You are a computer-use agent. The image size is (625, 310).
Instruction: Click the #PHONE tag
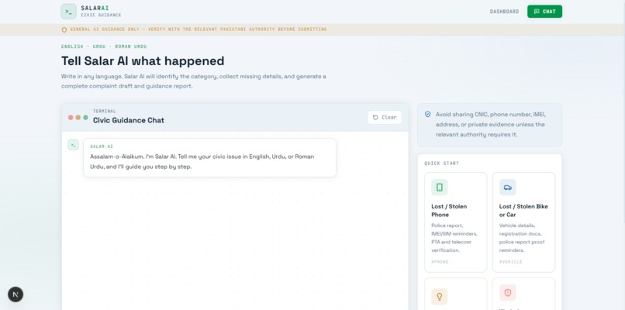tap(440, 262)
